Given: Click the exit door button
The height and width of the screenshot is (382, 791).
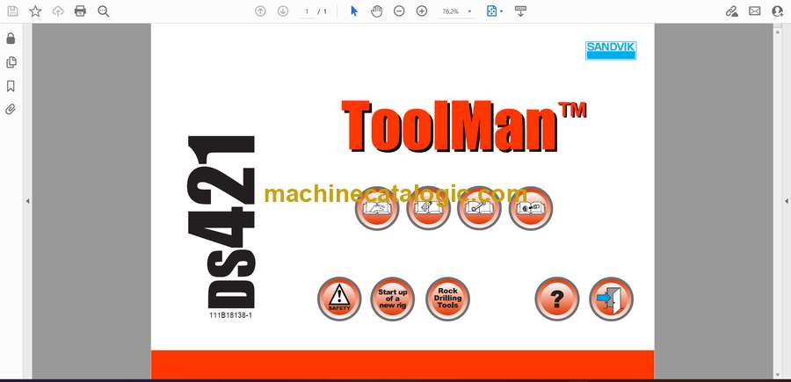Looking at the screenshot, I should [612, 299].
